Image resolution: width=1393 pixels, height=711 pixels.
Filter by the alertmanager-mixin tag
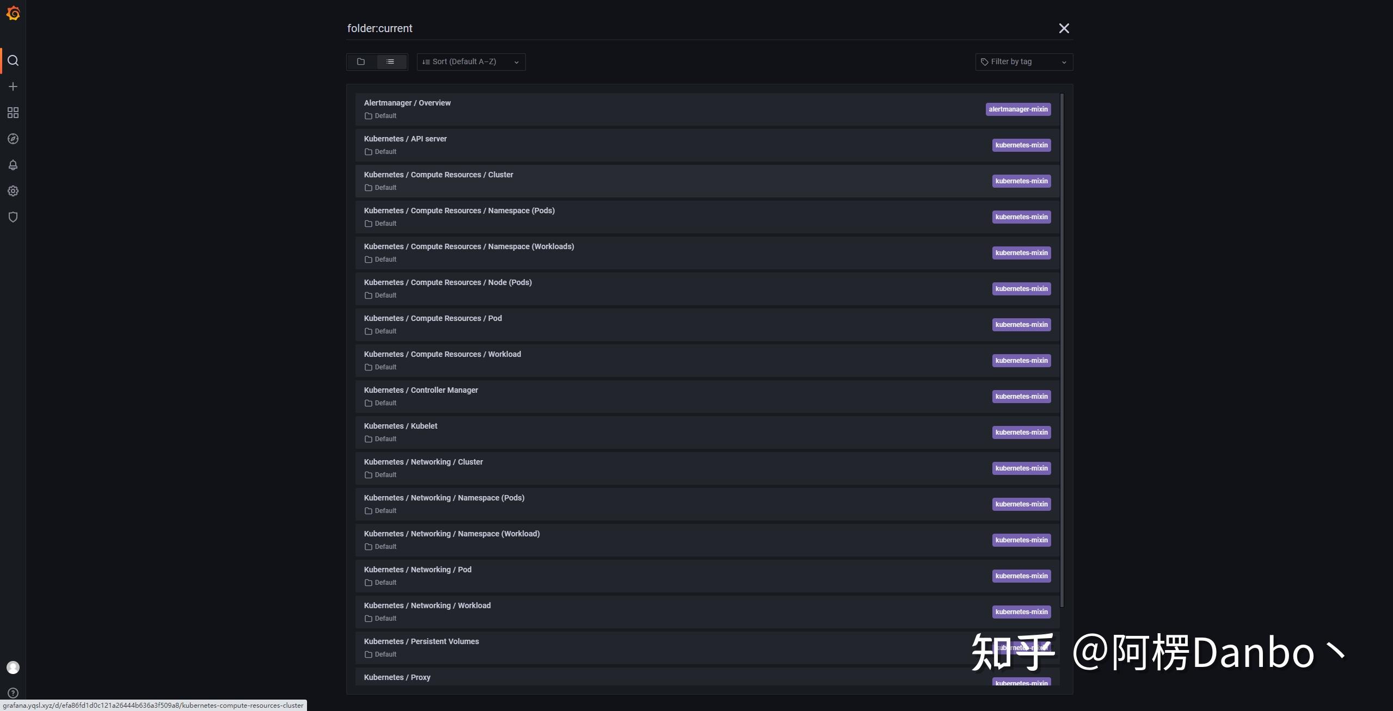coord(1018,109)
